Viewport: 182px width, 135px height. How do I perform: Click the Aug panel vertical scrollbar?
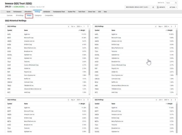[89, 118]
